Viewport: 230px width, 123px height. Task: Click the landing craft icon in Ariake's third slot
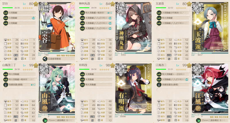[83, 85]
